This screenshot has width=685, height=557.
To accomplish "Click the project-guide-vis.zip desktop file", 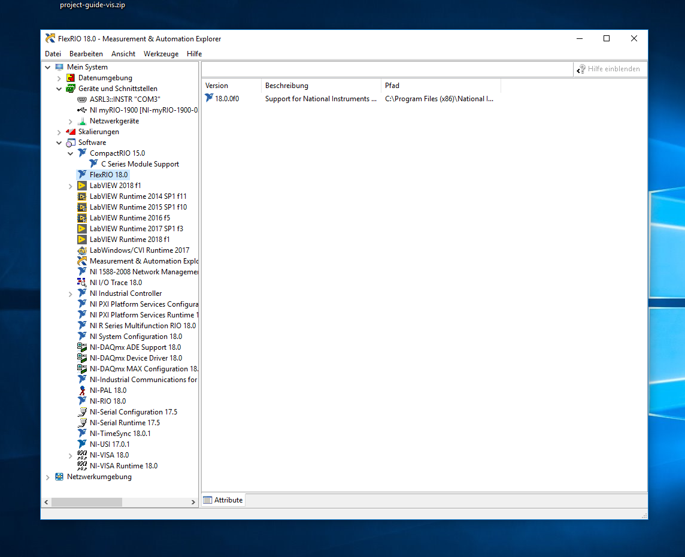I will pos(93,5).
